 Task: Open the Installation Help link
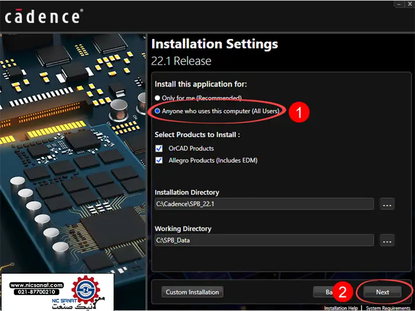pos(341,308)
